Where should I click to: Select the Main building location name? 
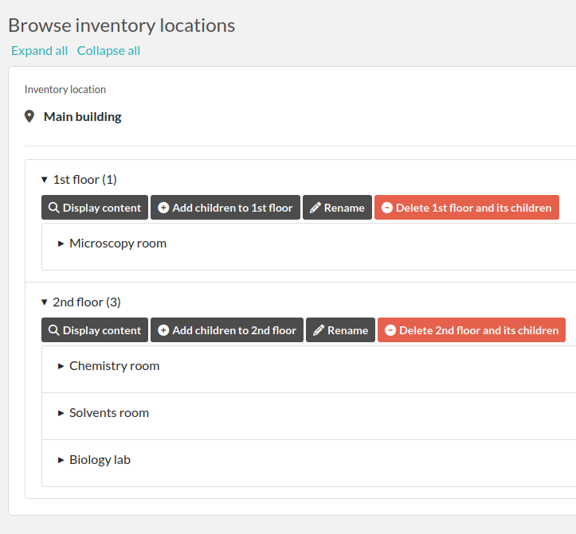83,117
